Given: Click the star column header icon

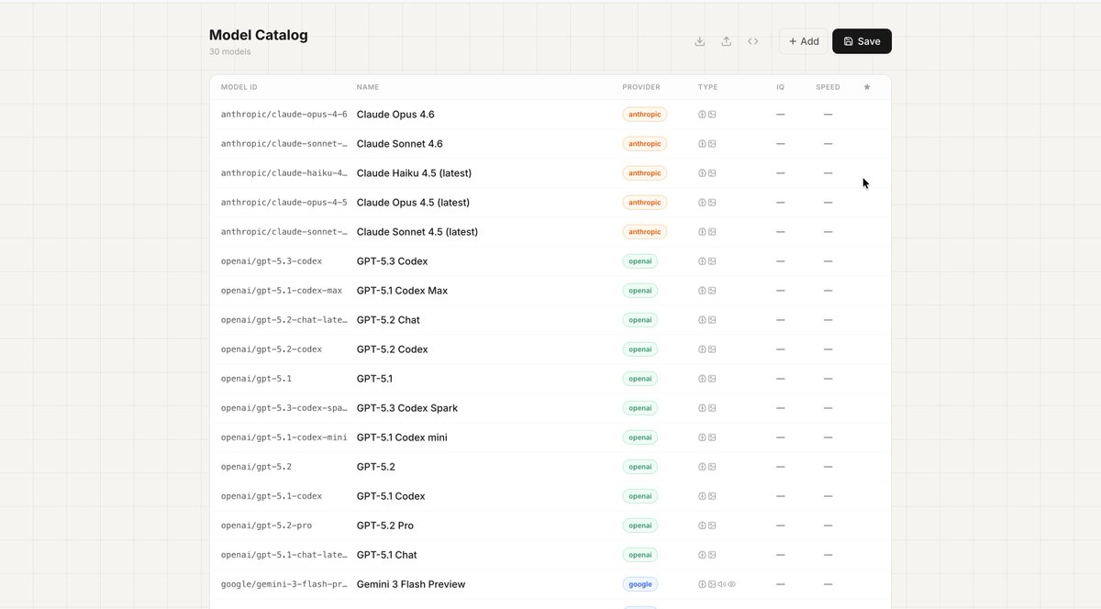Looking at the screenshot, I should [x=867, y=87].
